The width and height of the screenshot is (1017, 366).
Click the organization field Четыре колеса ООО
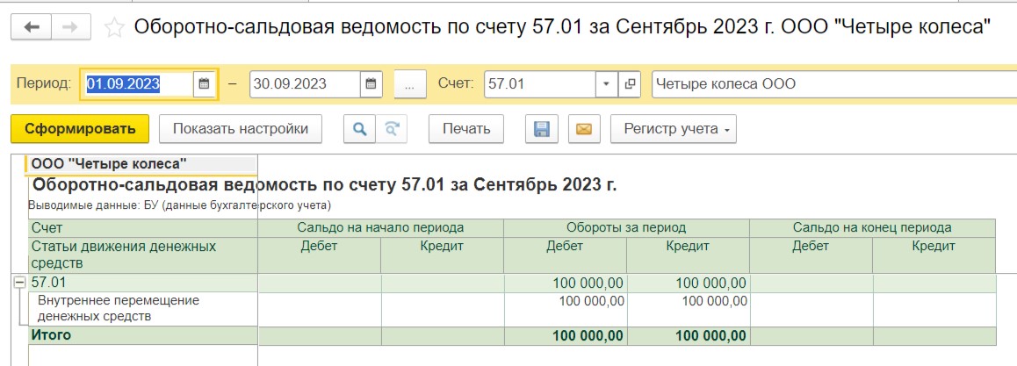(834, 83)
